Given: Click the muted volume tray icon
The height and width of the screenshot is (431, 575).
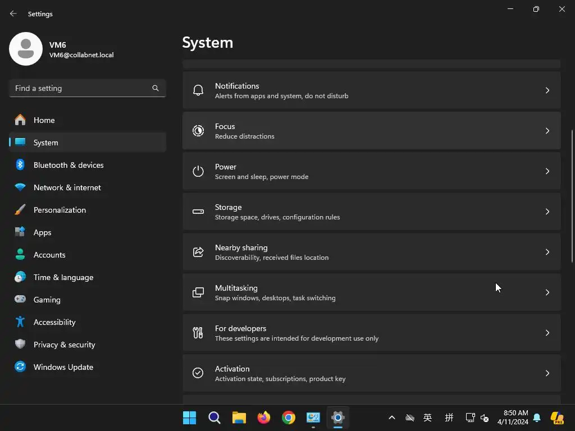Looking at the screenshot, I should [x=485, y=418].
